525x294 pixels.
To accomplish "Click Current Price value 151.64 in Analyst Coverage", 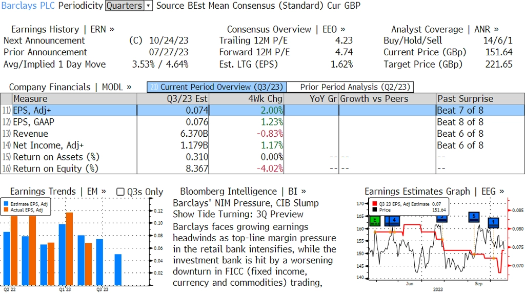I will (x=499, y=52).
